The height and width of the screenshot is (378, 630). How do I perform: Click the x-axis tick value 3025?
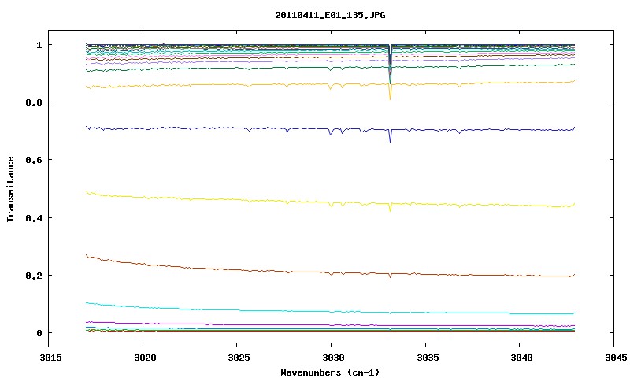point(239,358)
